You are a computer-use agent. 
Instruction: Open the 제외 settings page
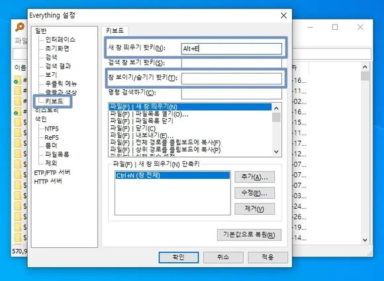[x=51, y=163]
